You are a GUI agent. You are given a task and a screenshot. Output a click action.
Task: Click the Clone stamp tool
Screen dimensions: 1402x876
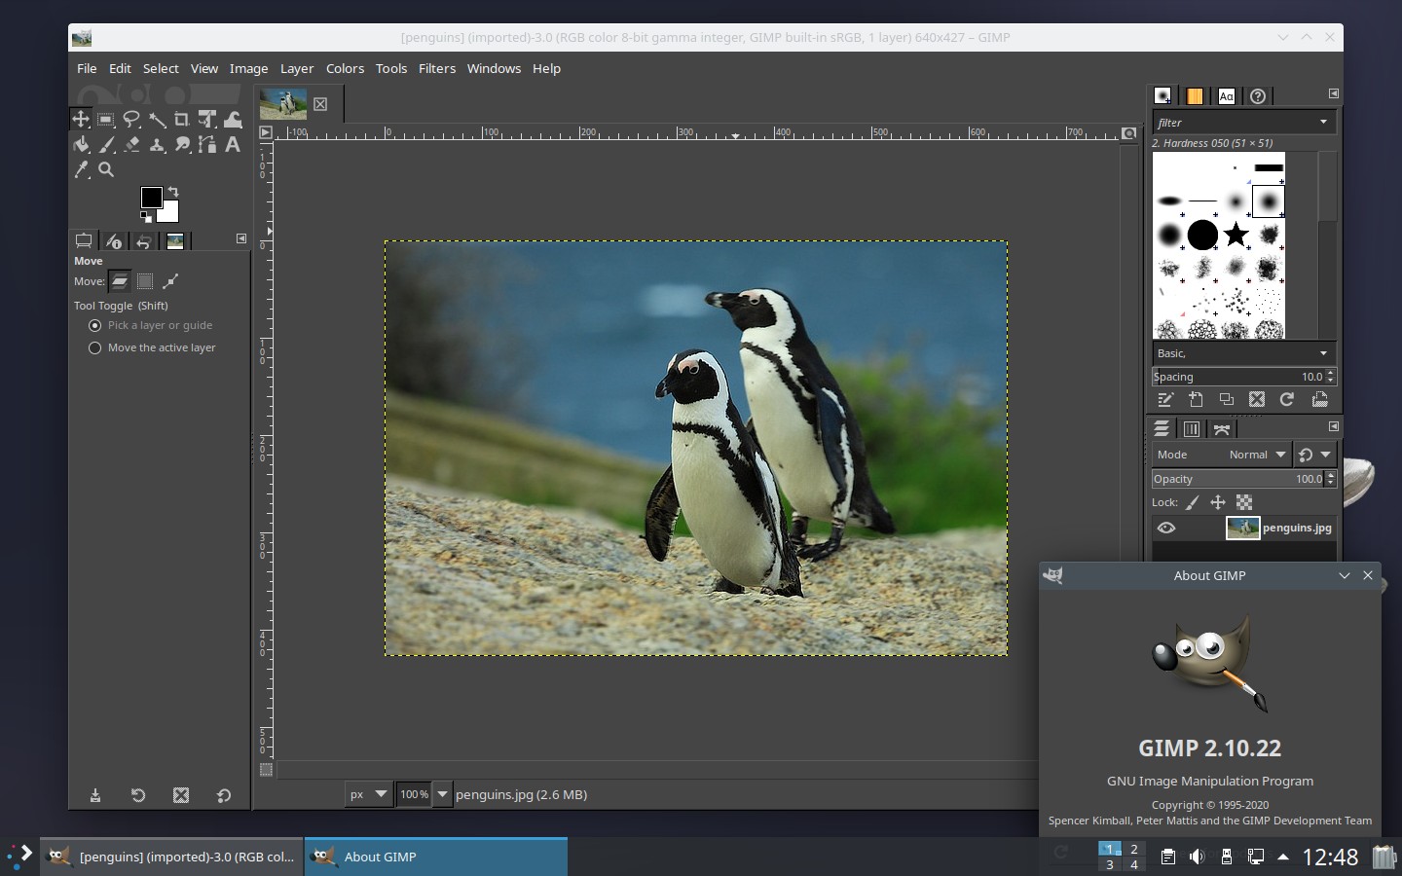(x=157, y=145)
